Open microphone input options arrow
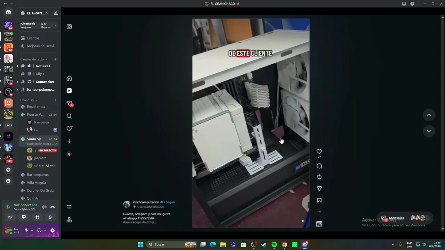The image size is (445, 250). (x=32, y=230)
